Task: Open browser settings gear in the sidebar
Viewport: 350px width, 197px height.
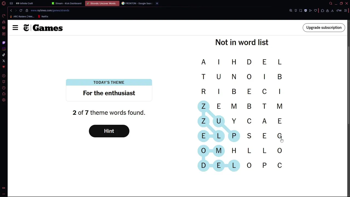Action: coord(4,100)
